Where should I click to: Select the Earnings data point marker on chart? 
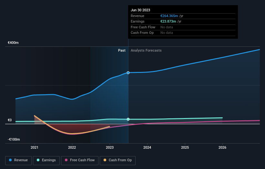pyautogui.click(x=128, y=119)
